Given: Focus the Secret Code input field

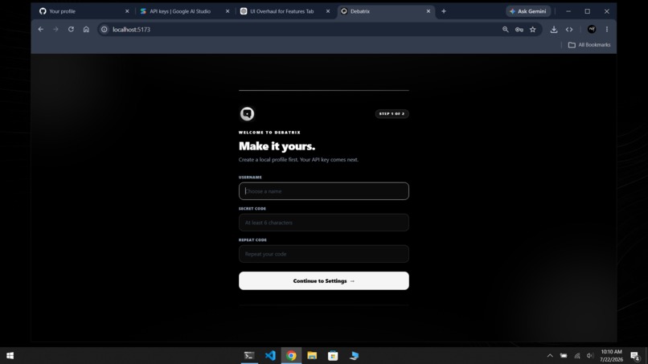Looking at the screenshot, I should (x=323, y=223).
